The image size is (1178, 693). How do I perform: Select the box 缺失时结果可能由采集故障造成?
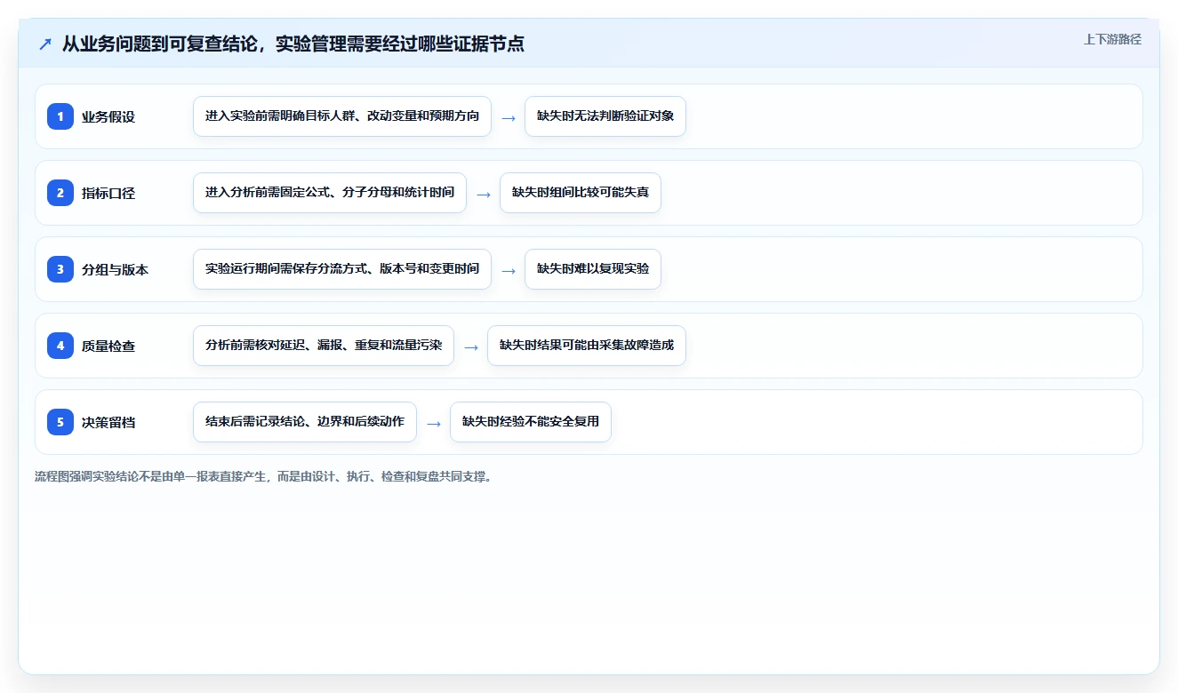(587, 346)
